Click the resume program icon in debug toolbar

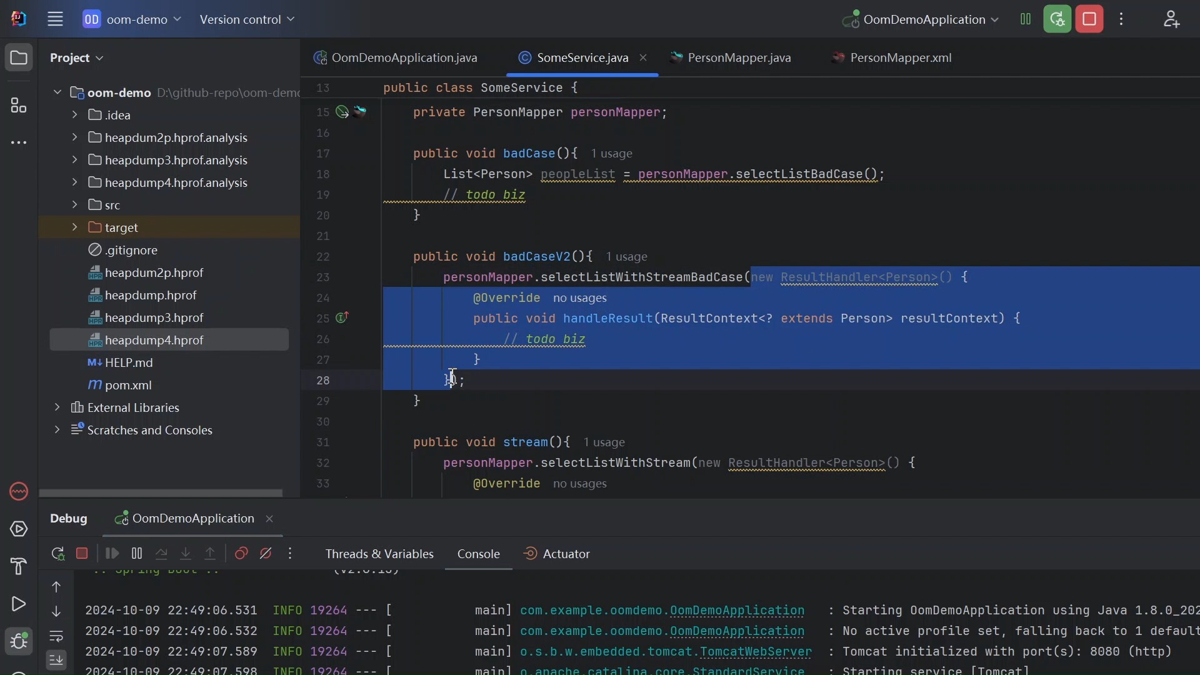pos(111,553)
